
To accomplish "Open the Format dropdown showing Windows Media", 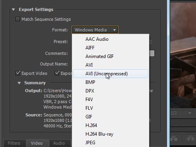I will click(x=95, y=30).
